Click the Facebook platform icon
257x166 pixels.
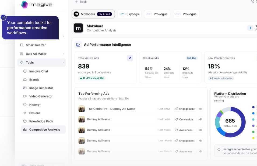[250, 28]
